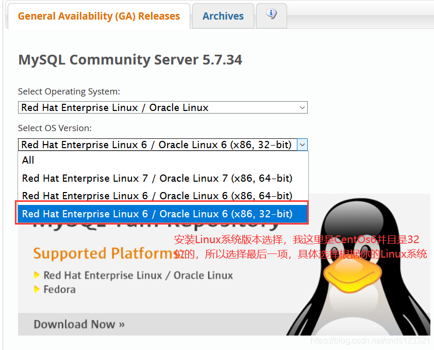Click the yellow arrow bullet beside Fedora
This screenshot has width=434, height=350.
(37, 289)
